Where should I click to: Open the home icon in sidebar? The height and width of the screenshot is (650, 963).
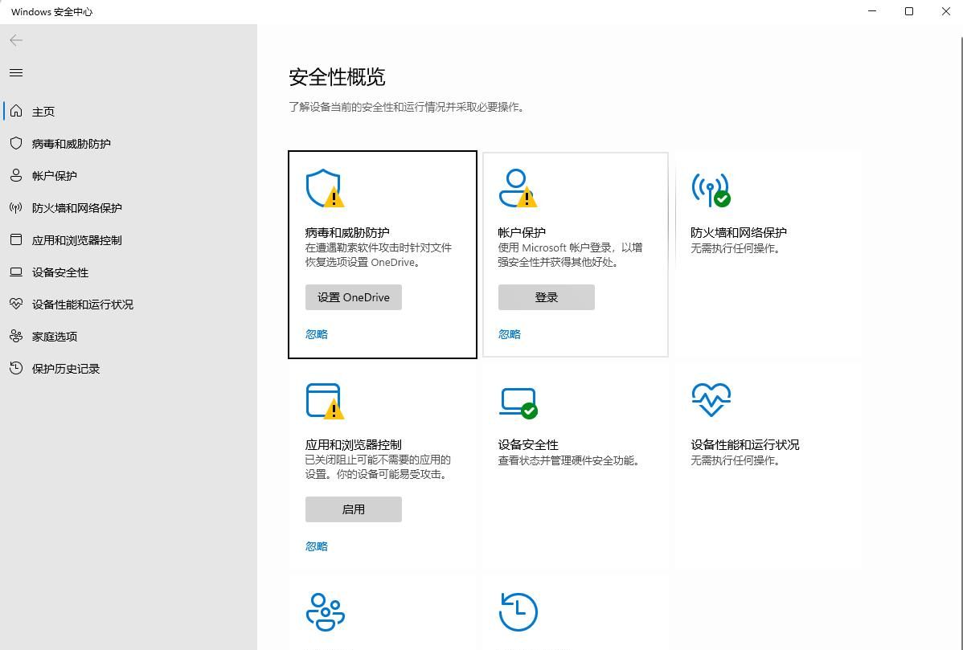[16, 112]
